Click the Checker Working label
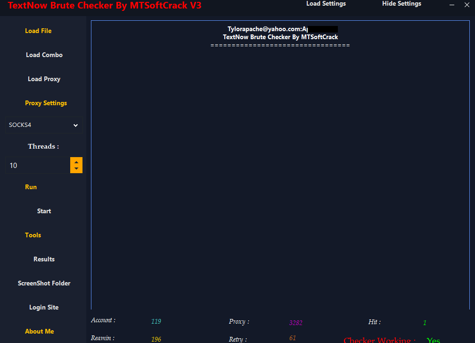This screenshot has width=475, height=343. pos(379,340)
